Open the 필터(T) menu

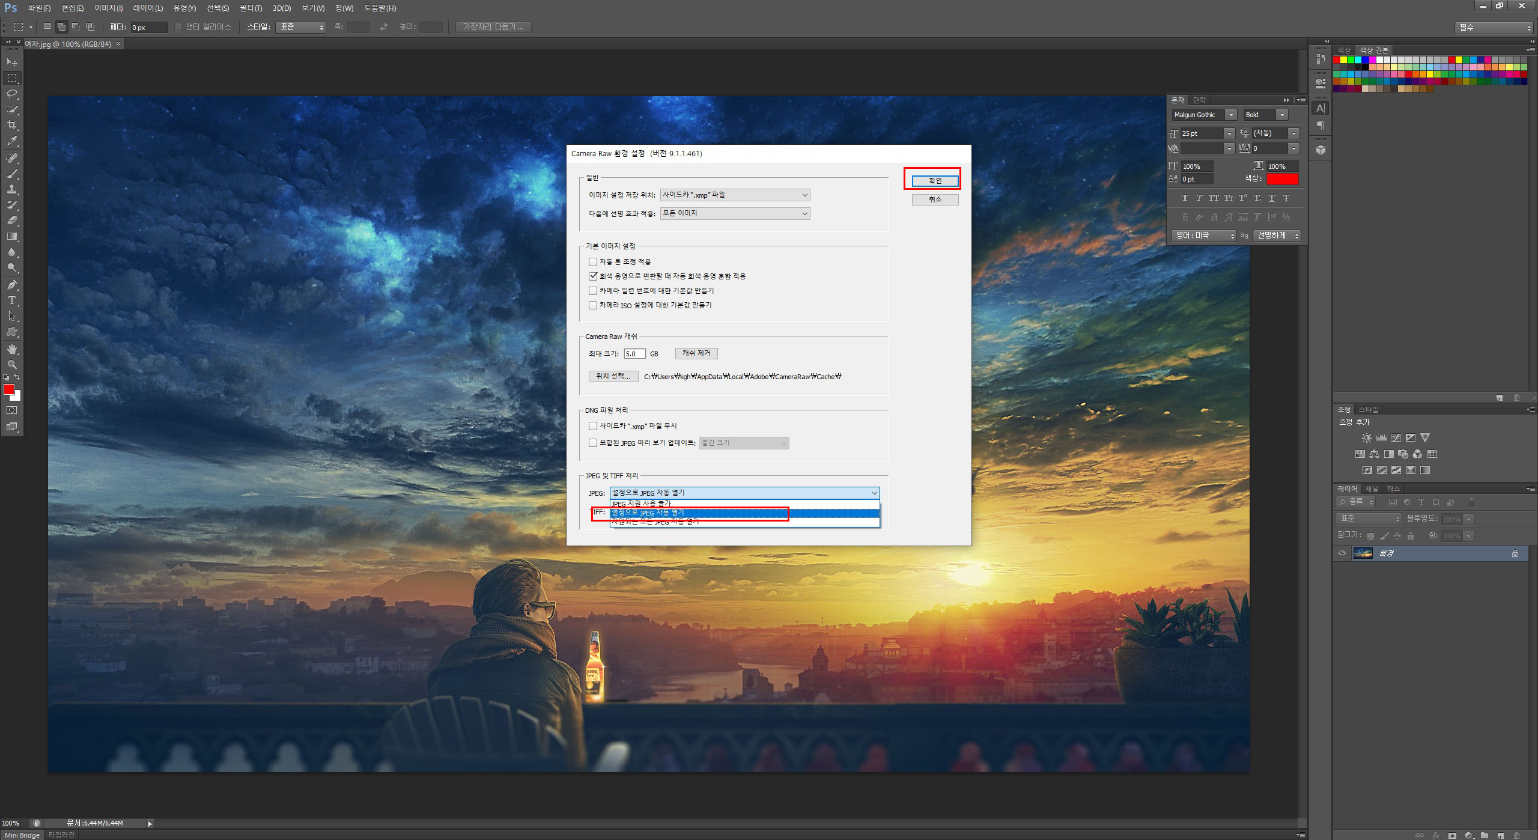[x=251, y=8]
